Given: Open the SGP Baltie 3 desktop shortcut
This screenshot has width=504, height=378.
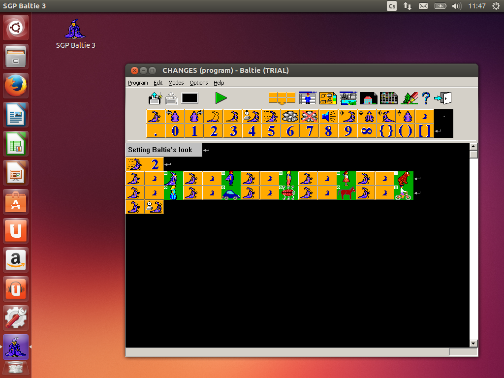Looking at the screenshot, I should pyautogui.click(x=75, y=30).
